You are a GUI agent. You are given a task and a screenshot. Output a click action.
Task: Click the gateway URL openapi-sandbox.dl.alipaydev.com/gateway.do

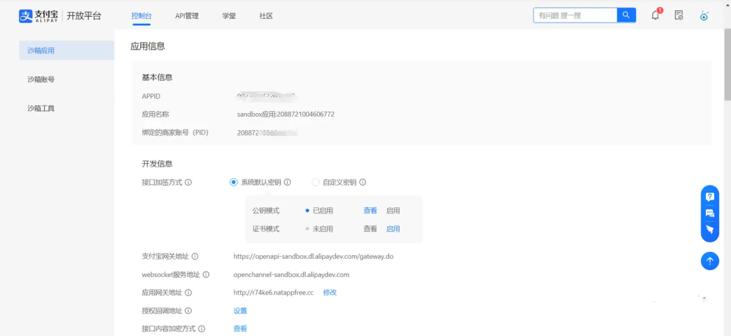(314, 257)
